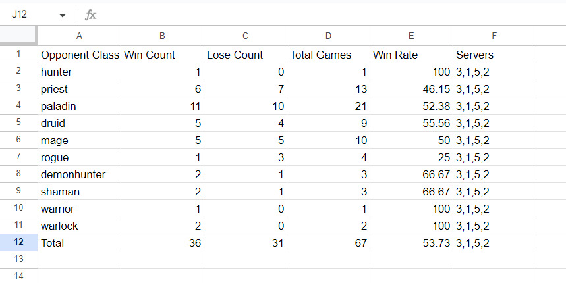This screenshot has width=566, height=283.
Task: Select the row 1 header
Action: pos(18,55)
